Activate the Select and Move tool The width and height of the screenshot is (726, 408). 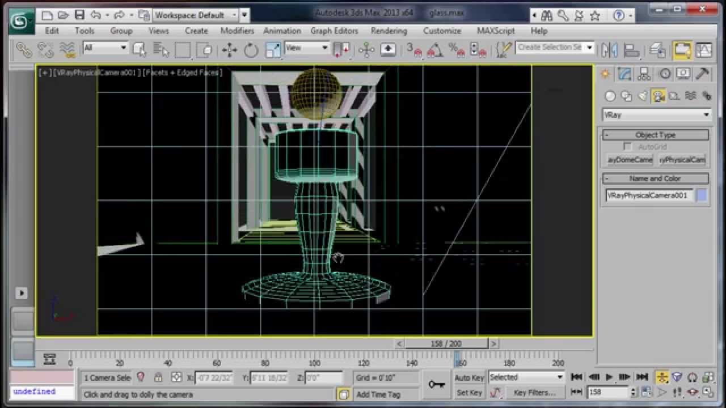click(230, 50)
